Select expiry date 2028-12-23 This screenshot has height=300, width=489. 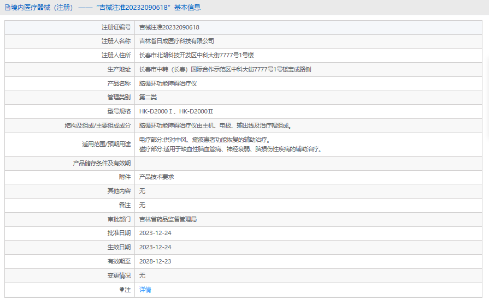coord(155,262)
